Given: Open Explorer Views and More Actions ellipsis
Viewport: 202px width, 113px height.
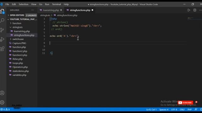Looking at the screenshot, I should [x=33, y=10].
